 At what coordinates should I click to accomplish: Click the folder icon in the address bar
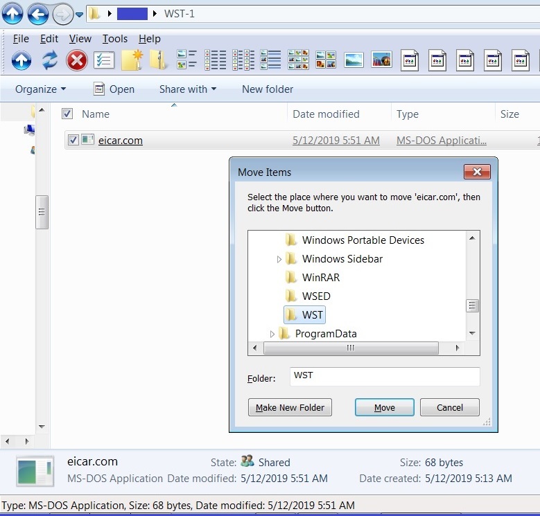click(x=94, y=14)
